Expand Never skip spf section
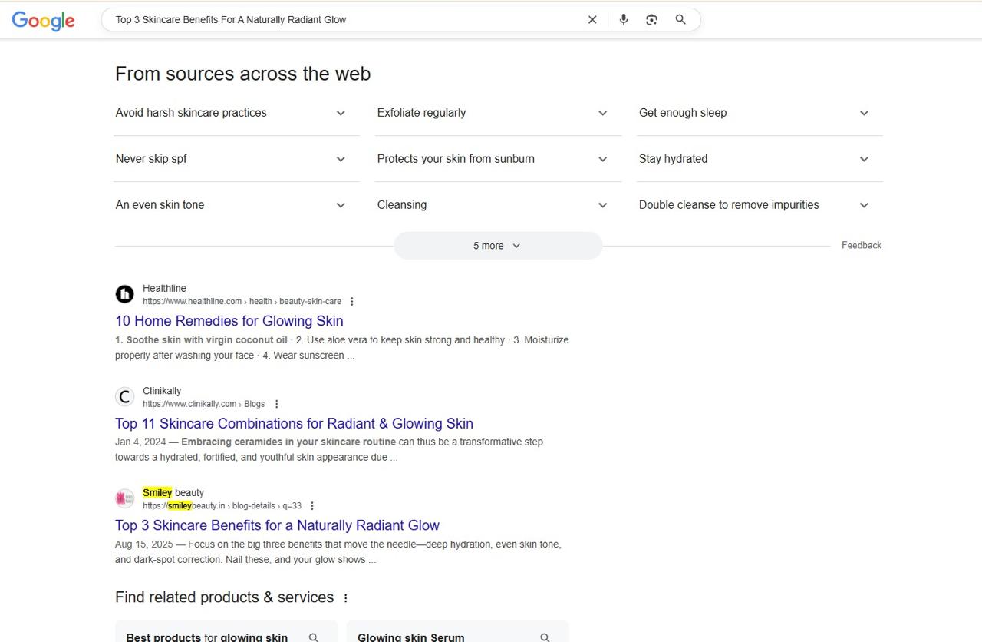 236,159
